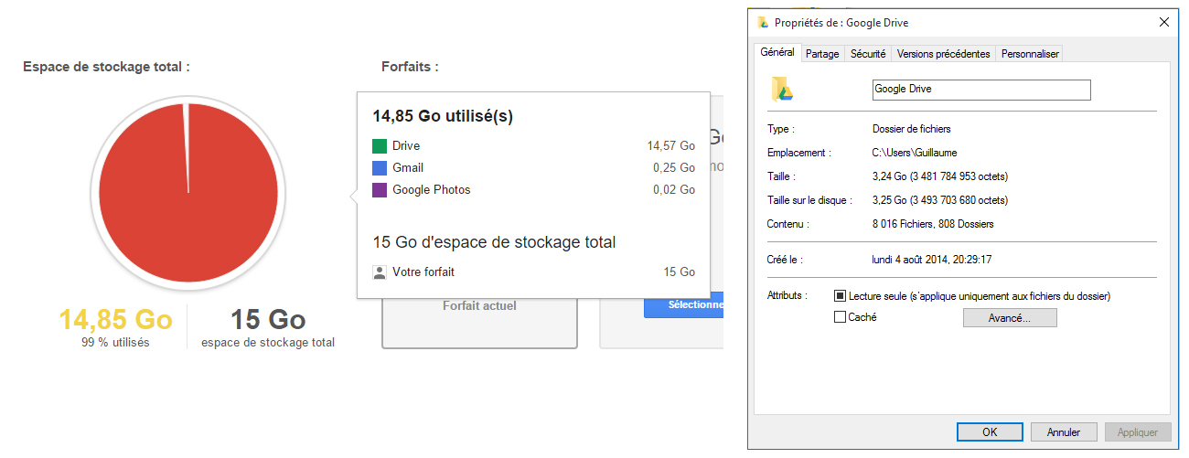
Task: Toggle the Lecture seule checkbox
Action: pos(841,296)
